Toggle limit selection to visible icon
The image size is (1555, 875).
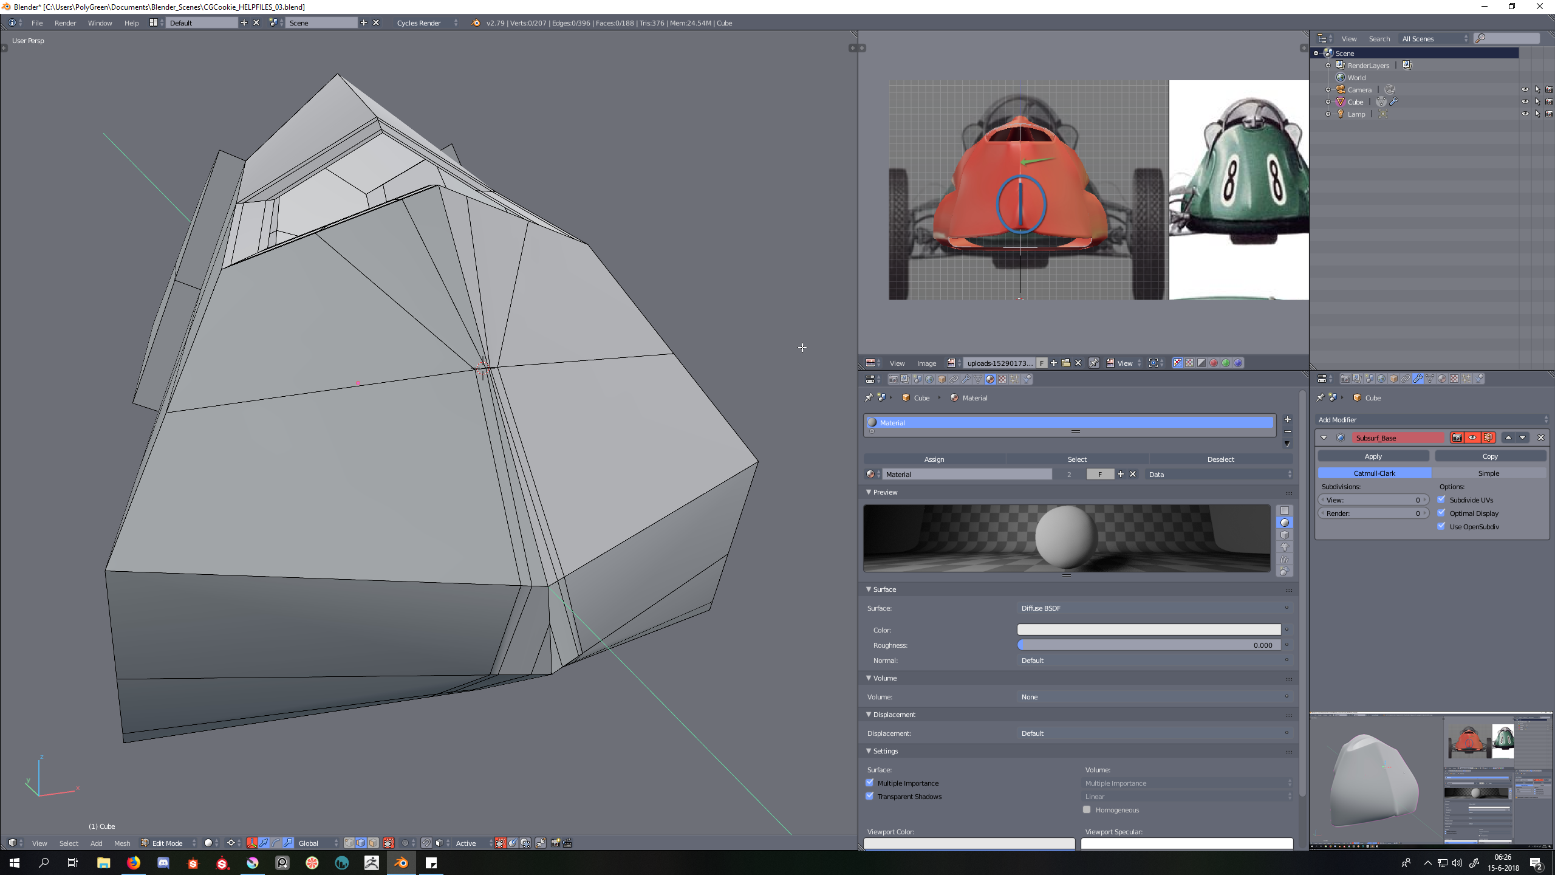click(389, 843)
